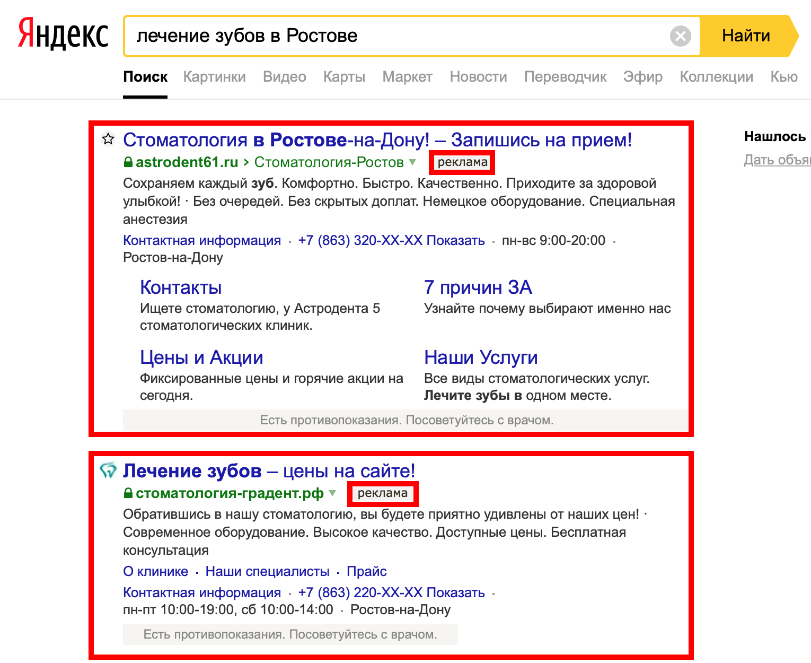
Task: Open Контактная информация for градент ad
Action: tap(202, 592)
